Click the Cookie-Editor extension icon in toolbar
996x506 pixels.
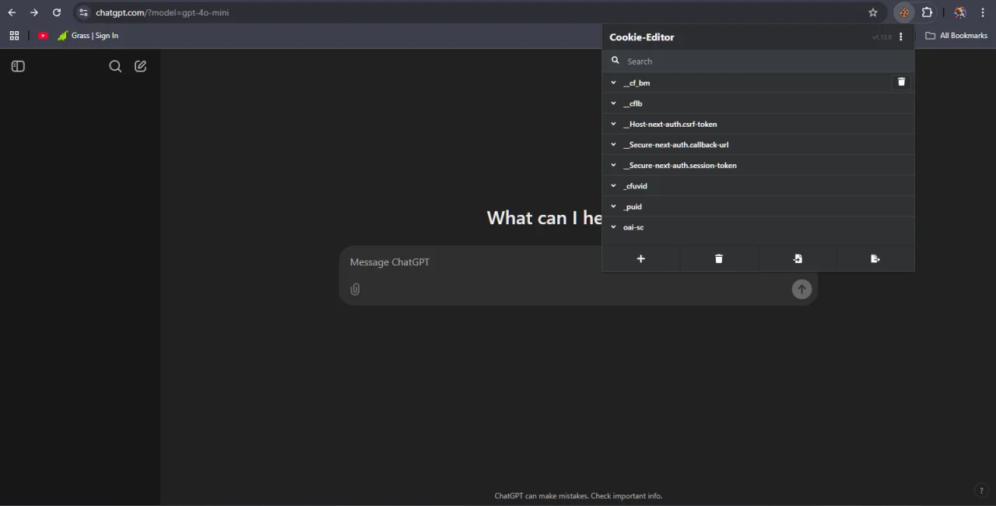904,12
